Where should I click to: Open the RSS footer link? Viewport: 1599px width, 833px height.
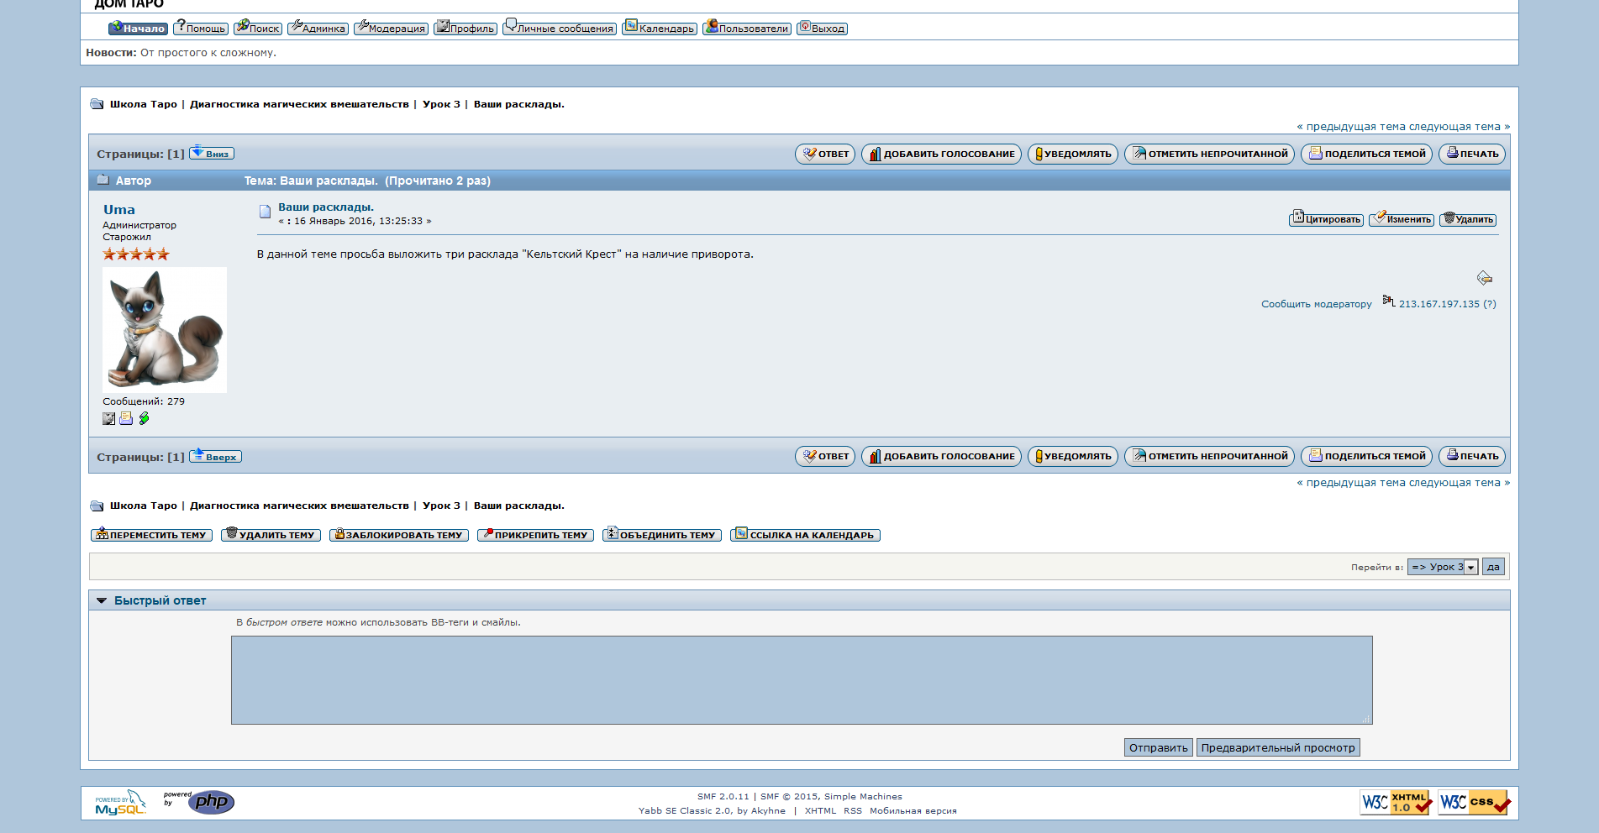pos(853,811)
